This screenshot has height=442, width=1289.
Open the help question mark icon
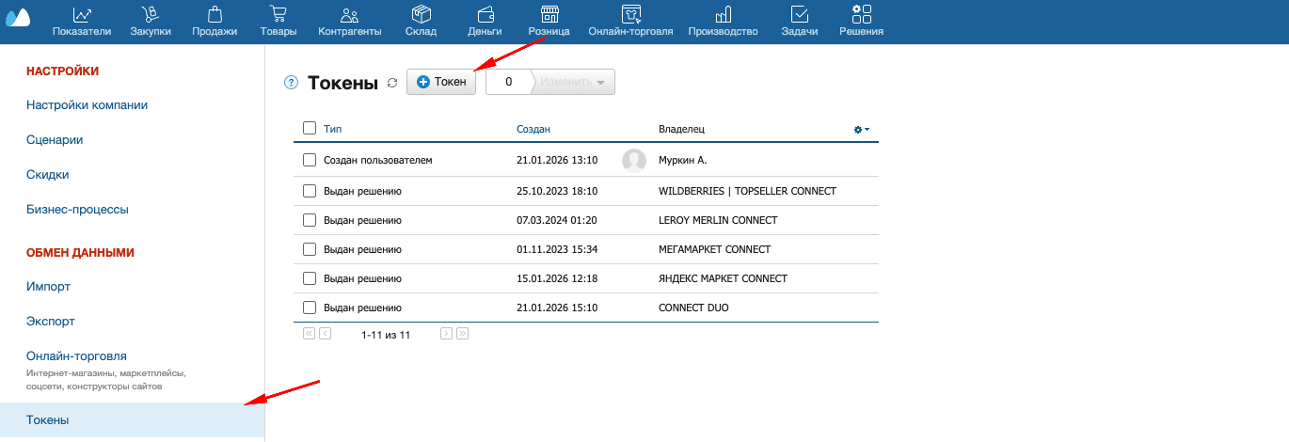click(291, 83)
